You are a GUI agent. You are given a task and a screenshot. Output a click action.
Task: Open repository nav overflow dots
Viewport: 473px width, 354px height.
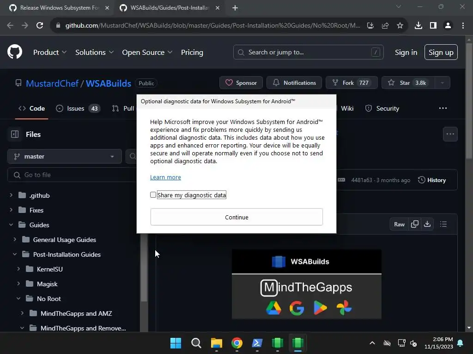[443, 108]
